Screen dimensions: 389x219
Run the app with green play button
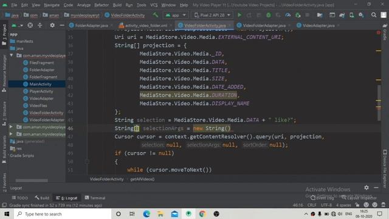coord(239,15)
